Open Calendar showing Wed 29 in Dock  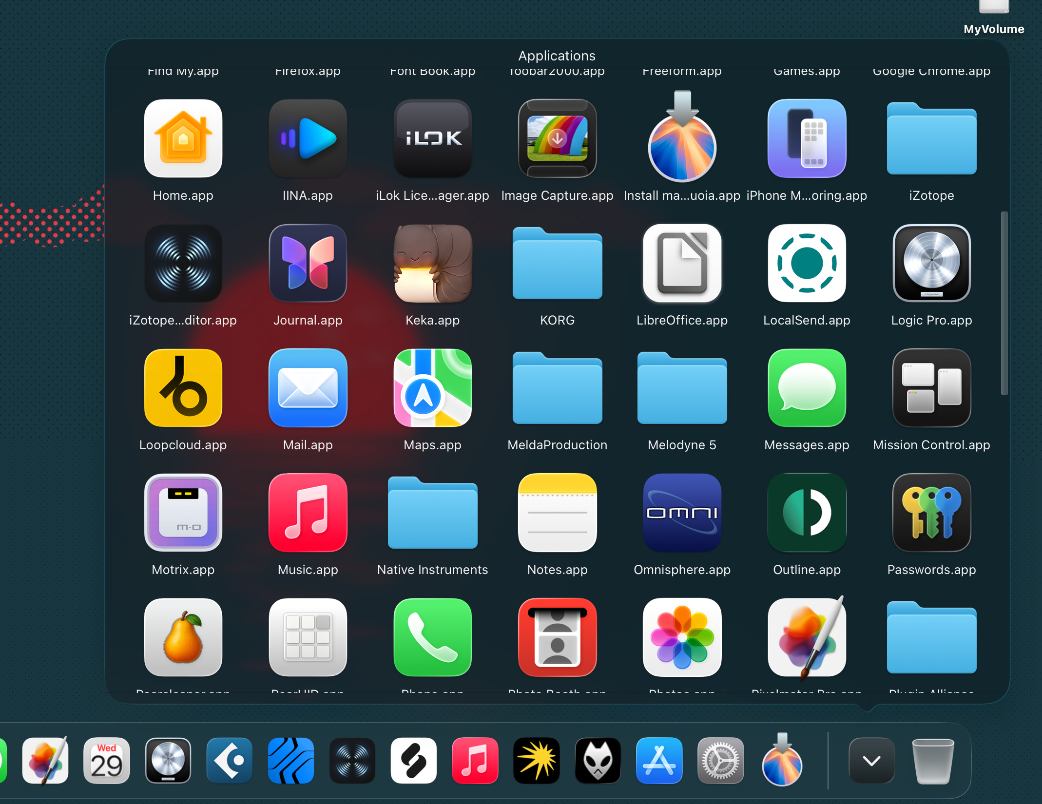click(x=107, y=761)
